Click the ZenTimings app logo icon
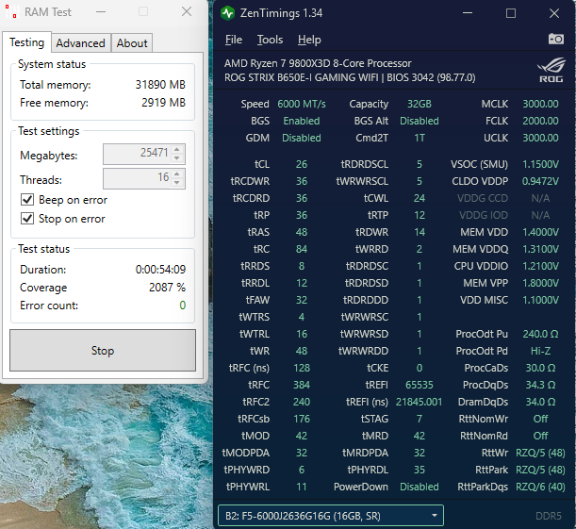This screenshot has width=576, height=529. [x=228, y=13]
